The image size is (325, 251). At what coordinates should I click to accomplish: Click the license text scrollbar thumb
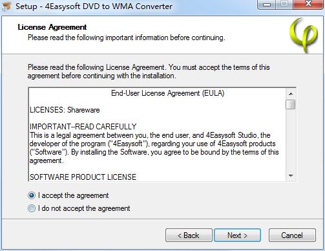[x=291, y=105]
